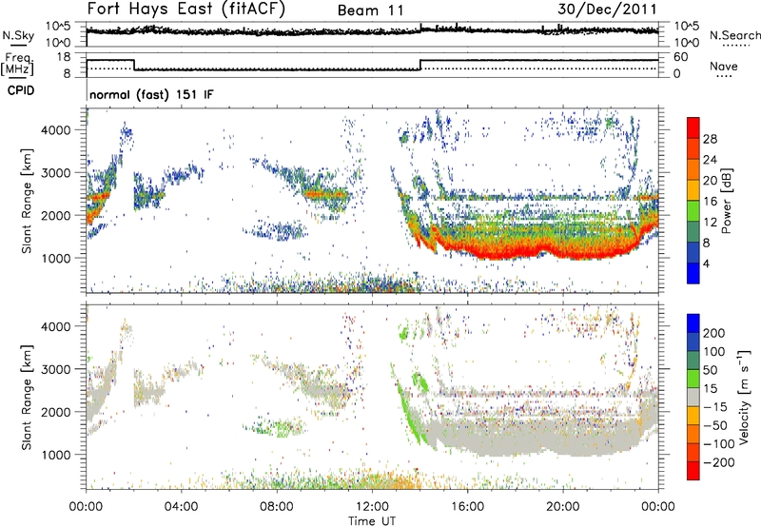This screenshot has height=527, width=761.
Task: Click the large gray scatter region in the velocity panel
Action: click(x=534, y=436)
